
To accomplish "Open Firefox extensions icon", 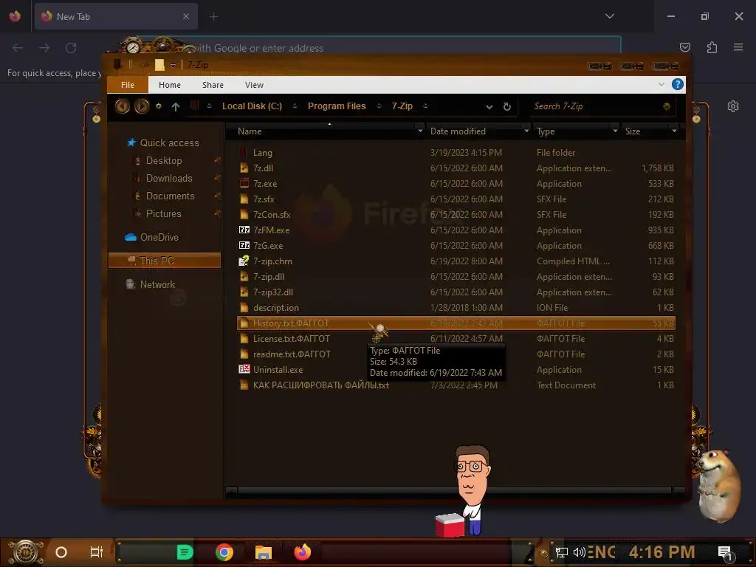I will pyautogui.click(x=712, y=47).
